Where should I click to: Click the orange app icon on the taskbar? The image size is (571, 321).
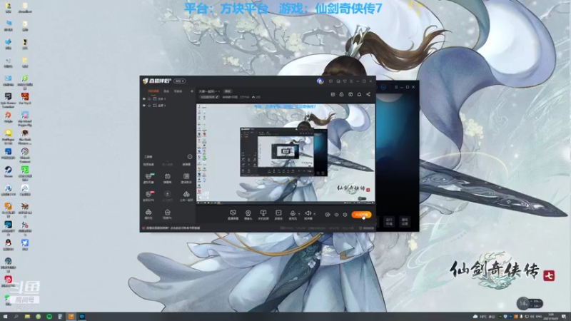(x=71, y=317)
